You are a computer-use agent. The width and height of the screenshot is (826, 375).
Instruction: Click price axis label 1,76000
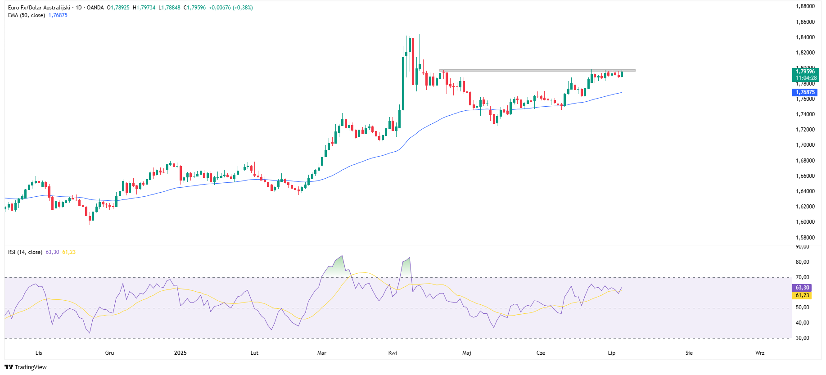(x=805, y=99)
